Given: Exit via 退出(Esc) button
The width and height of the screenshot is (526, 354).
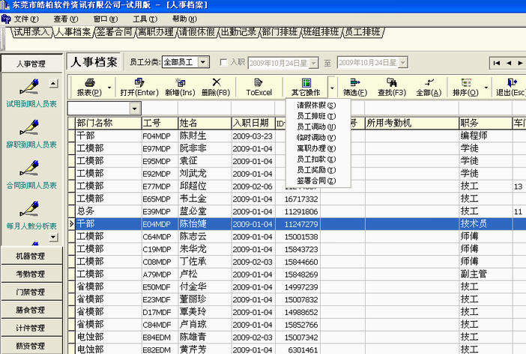Looking at the screenshot, I should [x=510, y=87].
